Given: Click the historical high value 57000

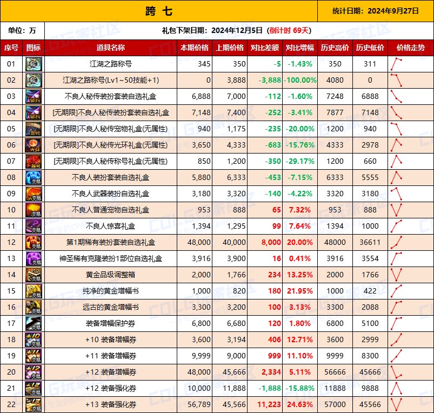Looking at the screenshot, I should click(x=335, y=404).
